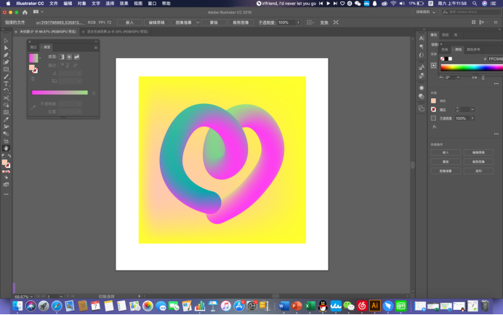Click the gradient slider bar
This screenshot has width=503, height=315.
point(59,92)
